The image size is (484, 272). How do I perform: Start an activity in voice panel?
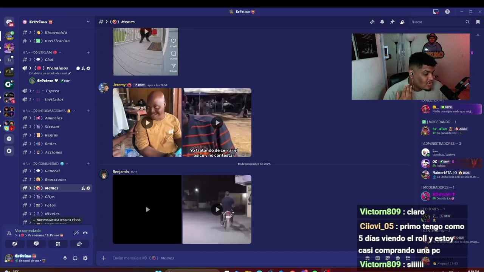(x=58, y=244)
